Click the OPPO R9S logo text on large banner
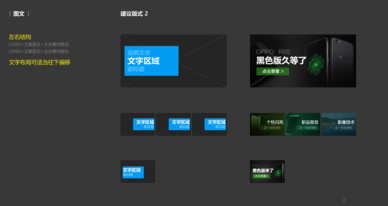Viewport: 388px width, 206px height. point(272,51)
